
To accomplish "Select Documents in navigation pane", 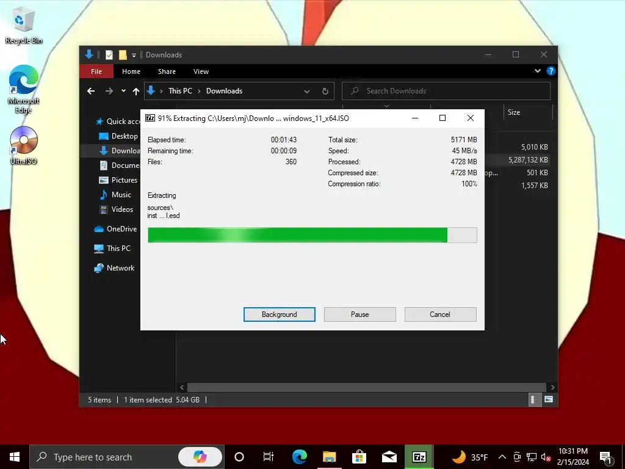I will [120, 165].
